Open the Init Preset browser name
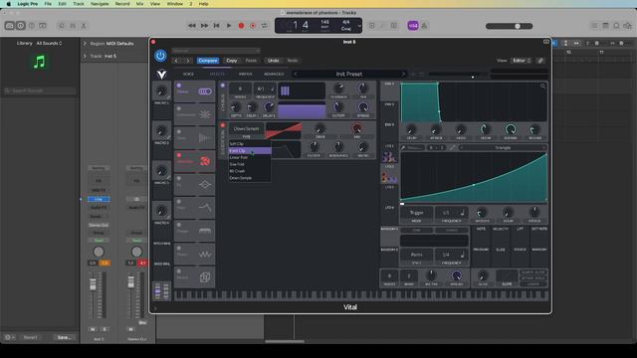The image size is (637, 358). pyautogui.click(x=349, y=74)
